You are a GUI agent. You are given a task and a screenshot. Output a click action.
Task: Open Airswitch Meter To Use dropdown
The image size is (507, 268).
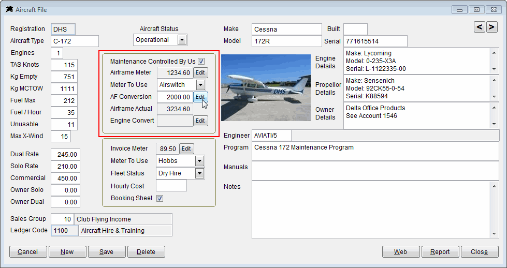[200, 85]
